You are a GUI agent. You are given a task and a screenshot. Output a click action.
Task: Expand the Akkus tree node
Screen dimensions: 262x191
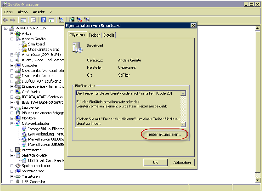pyautogui.click(x=12, y=34)
